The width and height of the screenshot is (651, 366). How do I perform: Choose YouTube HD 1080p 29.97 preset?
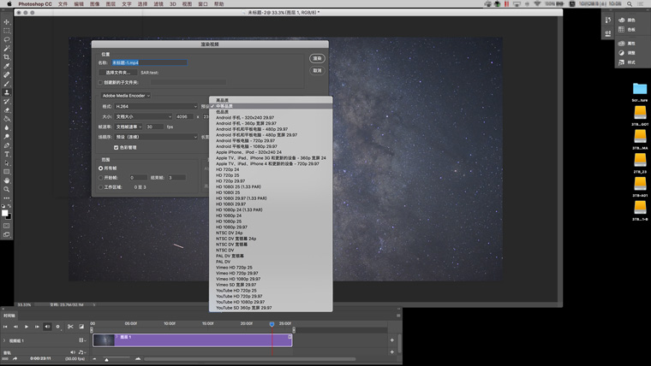click(240, 302)
